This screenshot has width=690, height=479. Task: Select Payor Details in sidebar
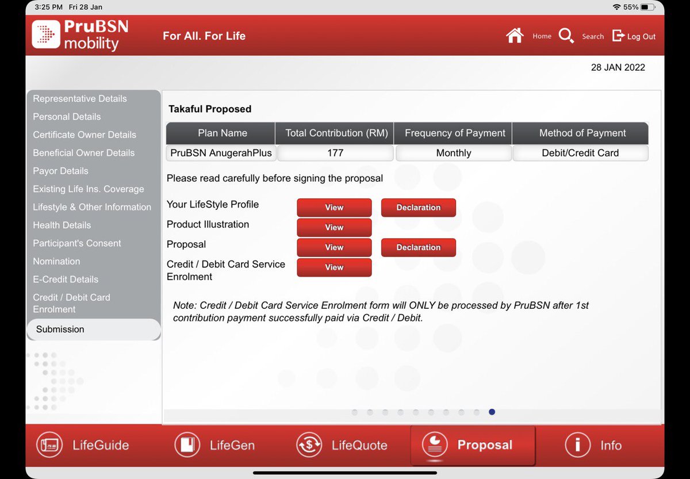[x=60, y=171]
